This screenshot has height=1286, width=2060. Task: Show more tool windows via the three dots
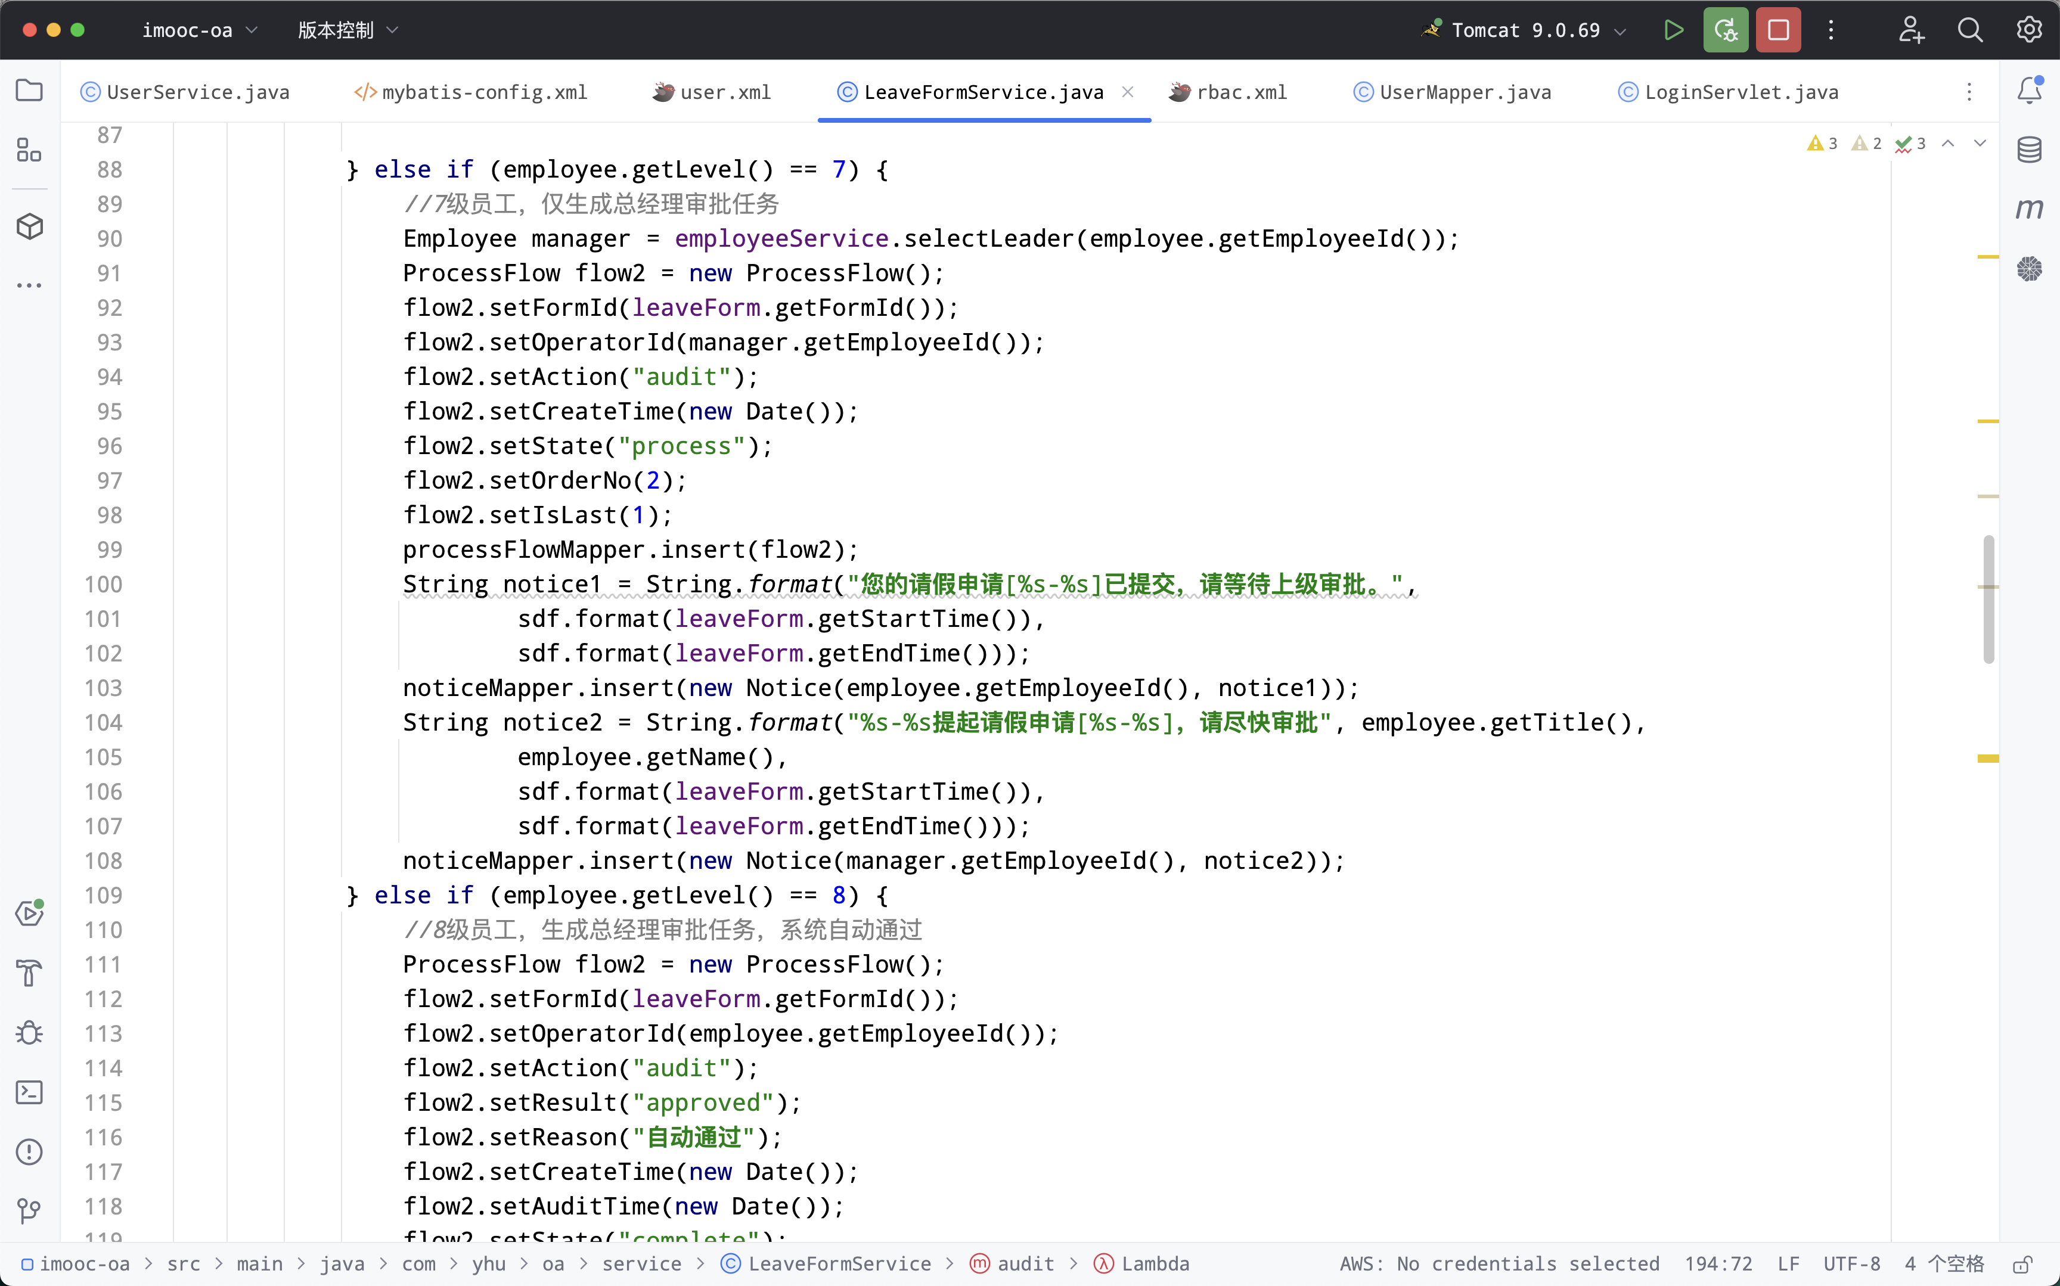30,286
